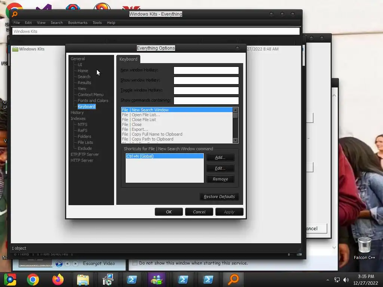Image resolution: width=383 pixels, height=287 pixels.
Task: Click the command list scroll down arrow
Action: click(x=235, y=141)
